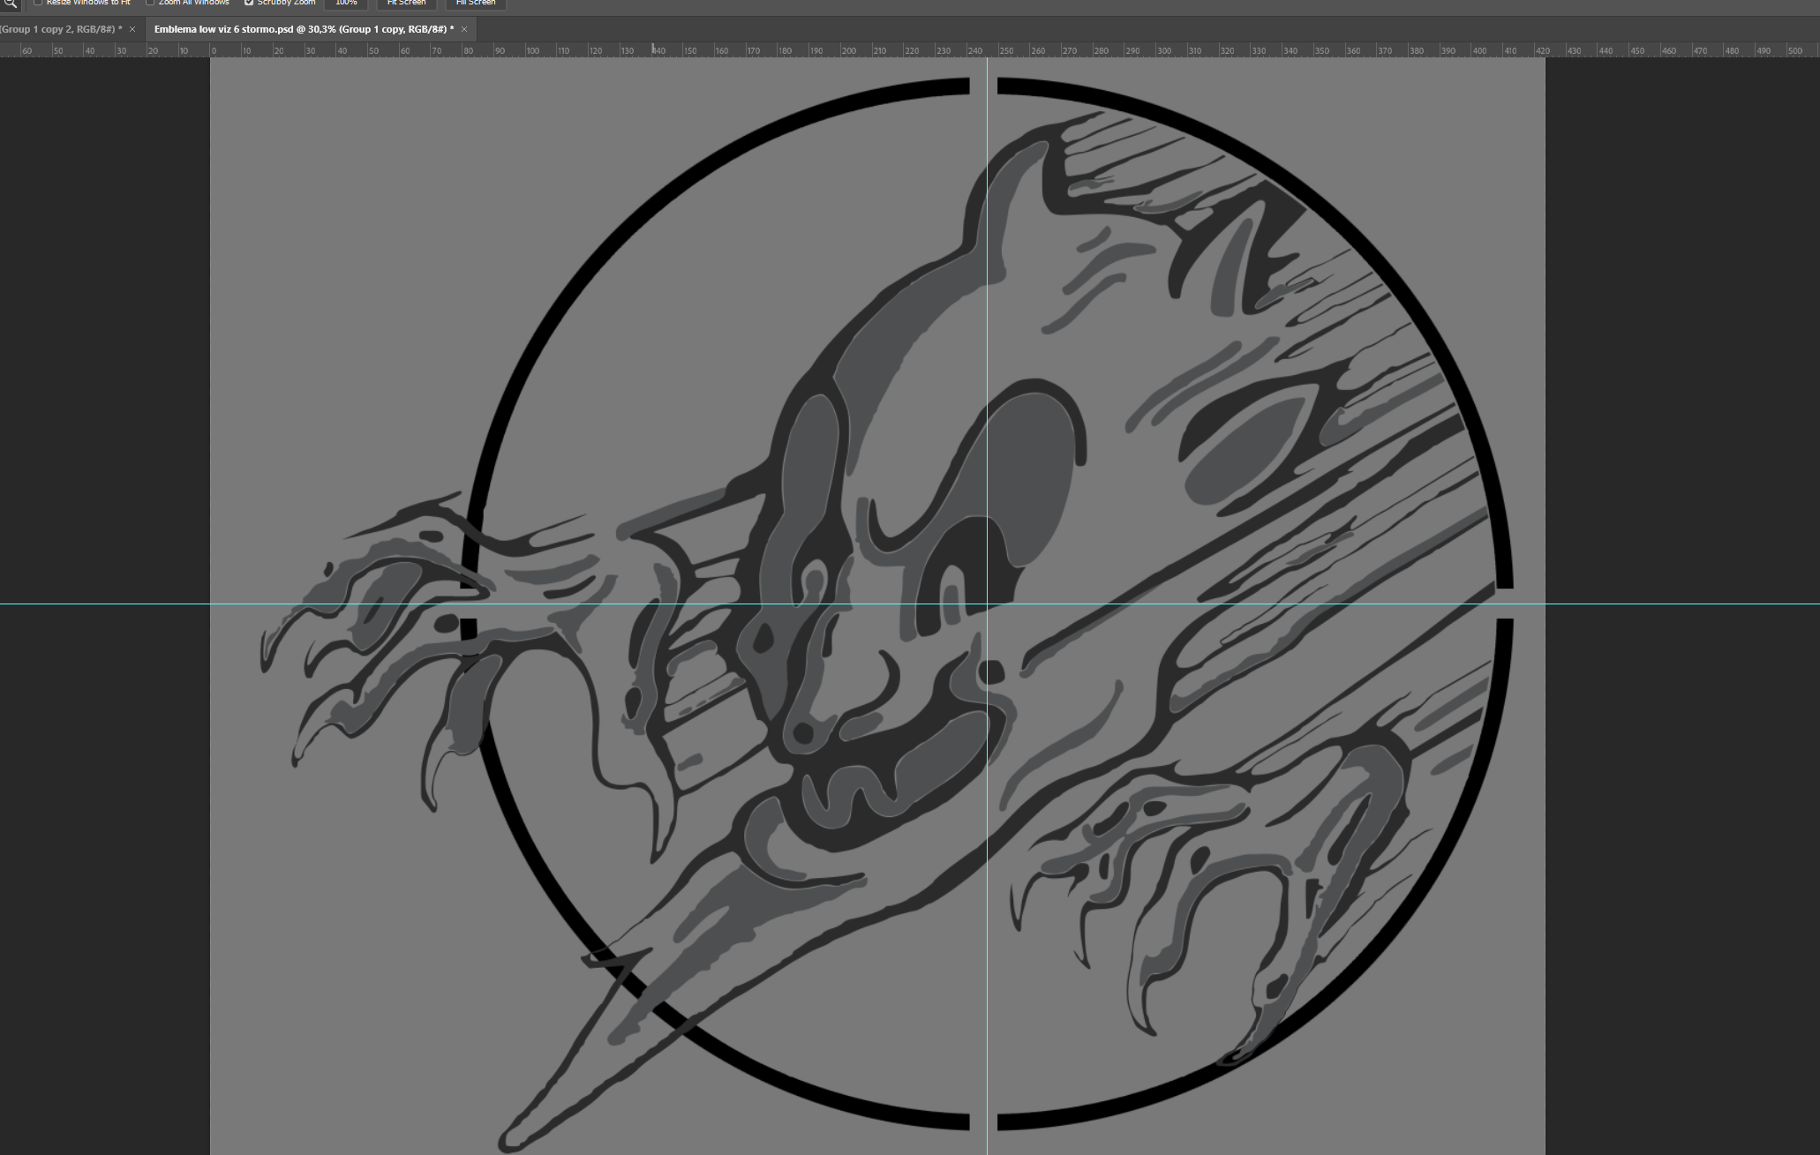Enable Resize Windows to Fit checkbox

coord(38,3)
